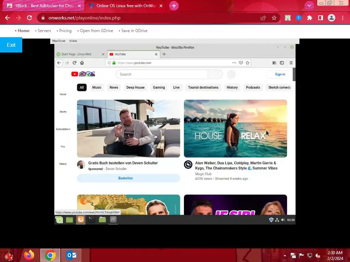Open a new Firefox tab with plus icon

coord(164,54)
